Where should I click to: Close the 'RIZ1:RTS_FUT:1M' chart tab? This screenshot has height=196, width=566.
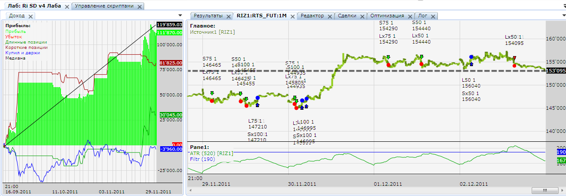[x=292, y=16]
